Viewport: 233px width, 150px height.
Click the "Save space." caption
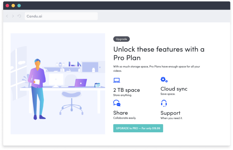pos(168,94)
